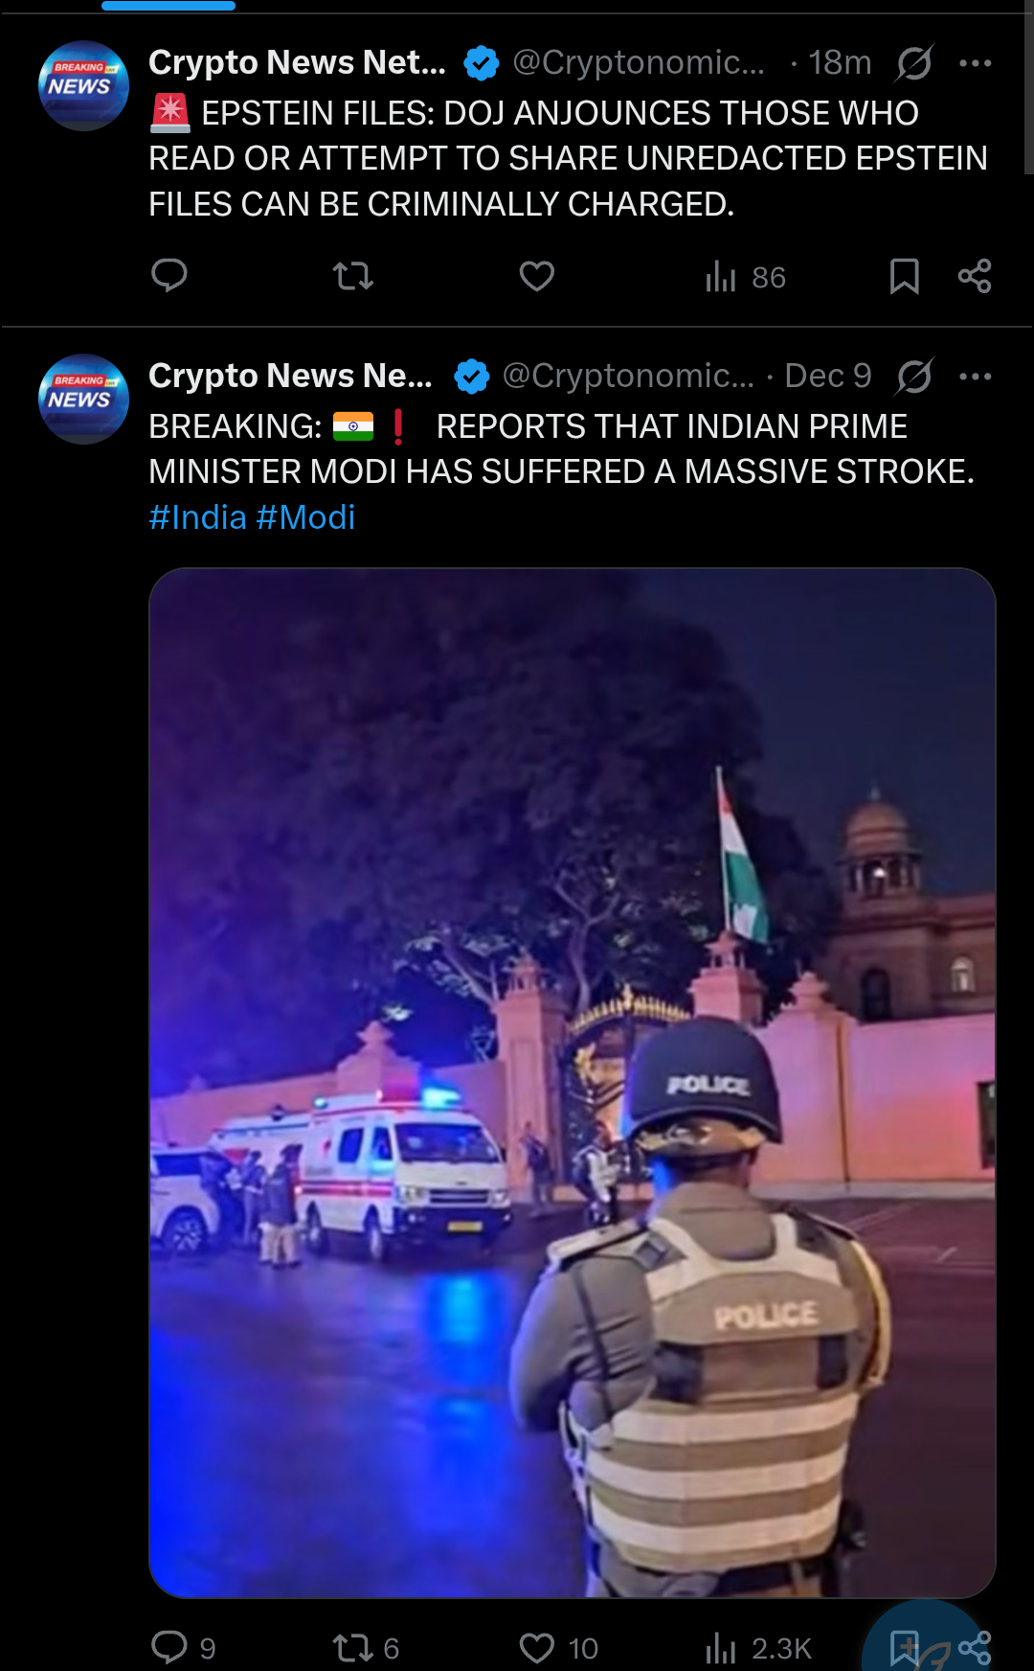Open Grok icon on the Dec 9 post
Image resolution: width=1034 pixels, height=1671 pixels.
click(914, 377)
